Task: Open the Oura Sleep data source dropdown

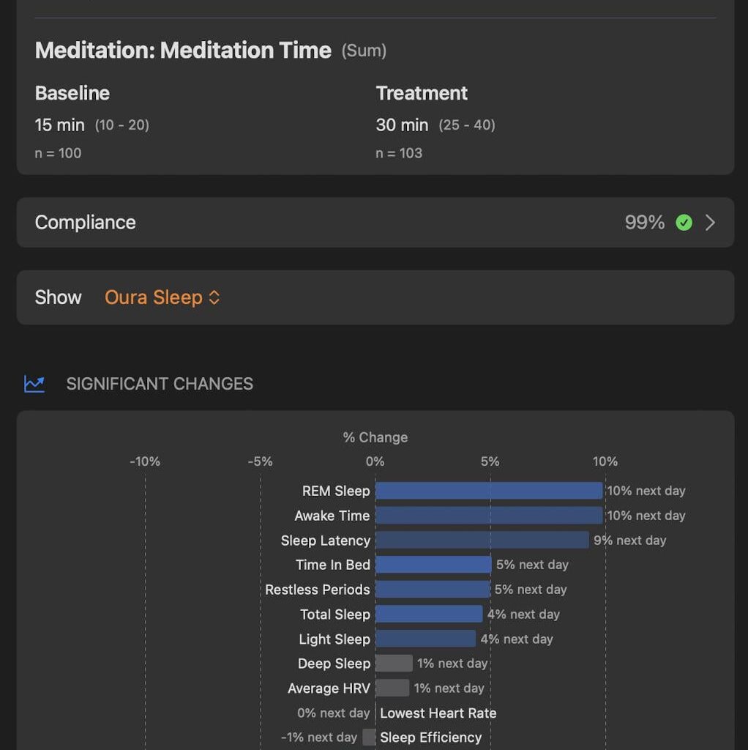Action: 161,297
